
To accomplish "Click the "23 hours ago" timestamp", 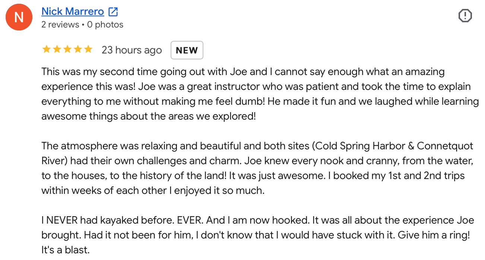I will click(x=132, y=50).
